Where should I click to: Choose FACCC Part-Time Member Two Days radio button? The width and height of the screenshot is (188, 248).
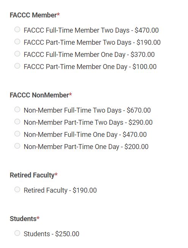pos(17,42)
